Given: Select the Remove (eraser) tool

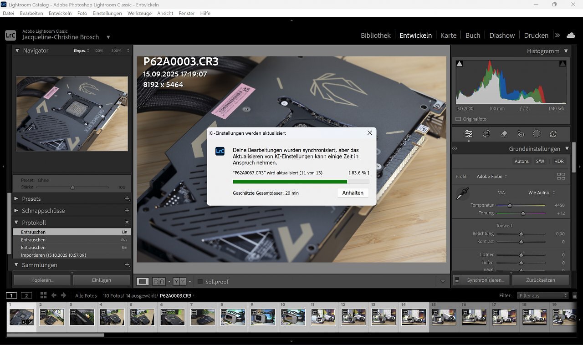Looking at the screenshot, I should 504,134.
